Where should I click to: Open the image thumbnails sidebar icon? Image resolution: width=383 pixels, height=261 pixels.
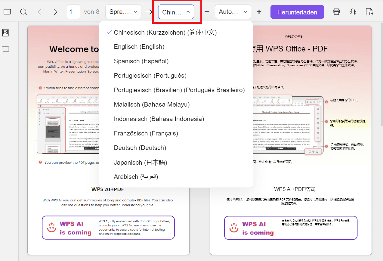[x=5, y=33]
